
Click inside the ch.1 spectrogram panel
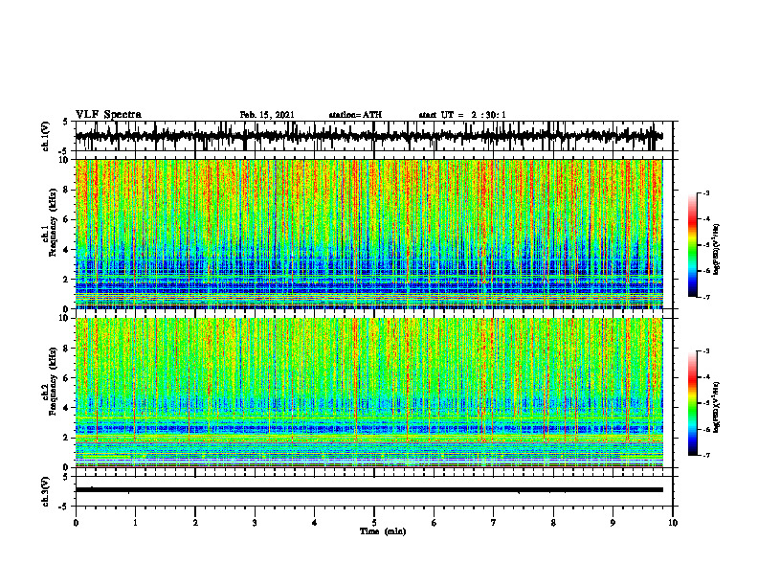(368, 234)
